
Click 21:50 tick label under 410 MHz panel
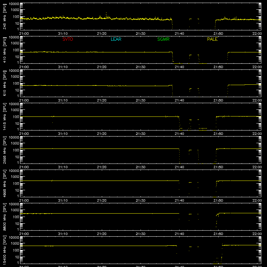click(218, 67)
